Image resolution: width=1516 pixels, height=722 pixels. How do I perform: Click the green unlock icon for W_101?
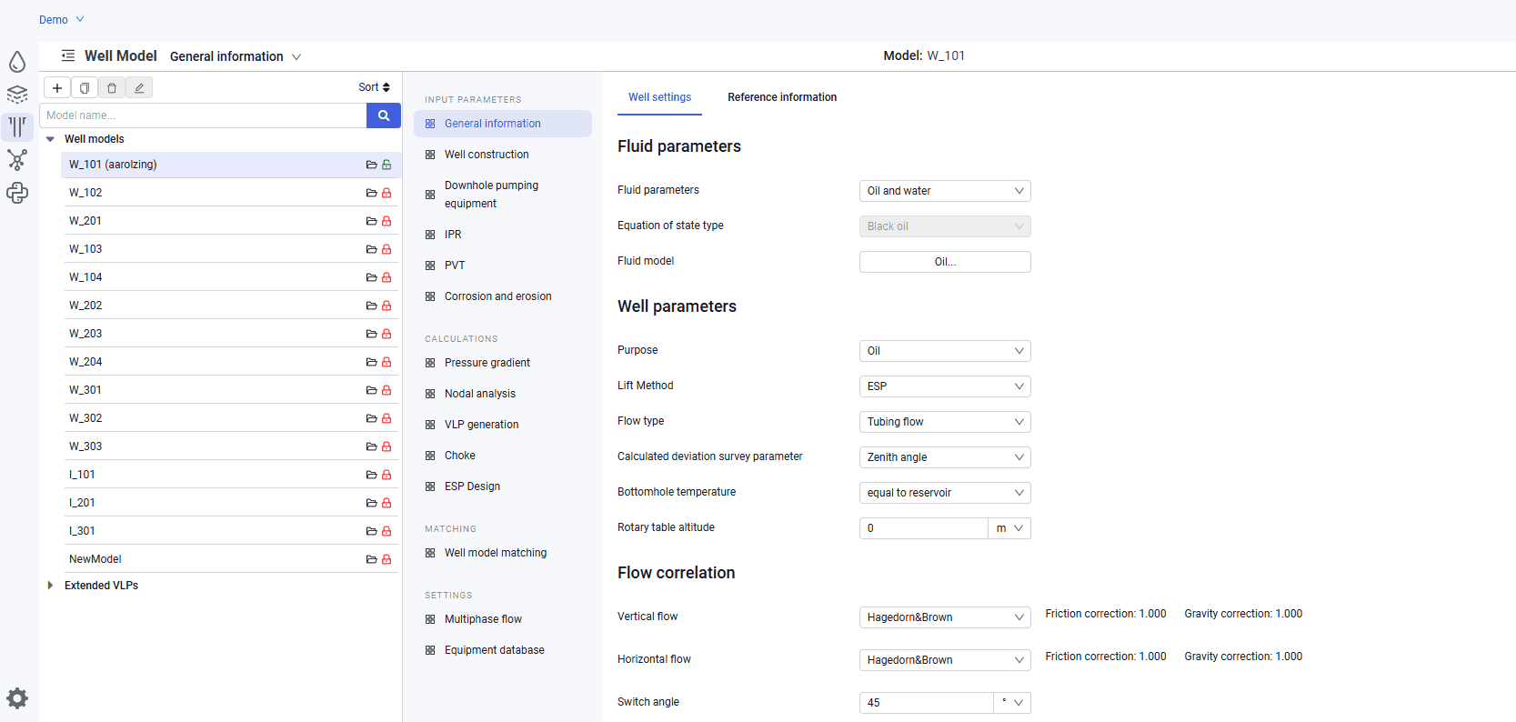click(x=387, y=165)
